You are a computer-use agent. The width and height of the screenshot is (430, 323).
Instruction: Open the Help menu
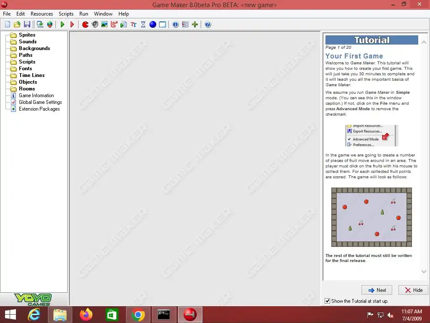click(x=123, y=14)
